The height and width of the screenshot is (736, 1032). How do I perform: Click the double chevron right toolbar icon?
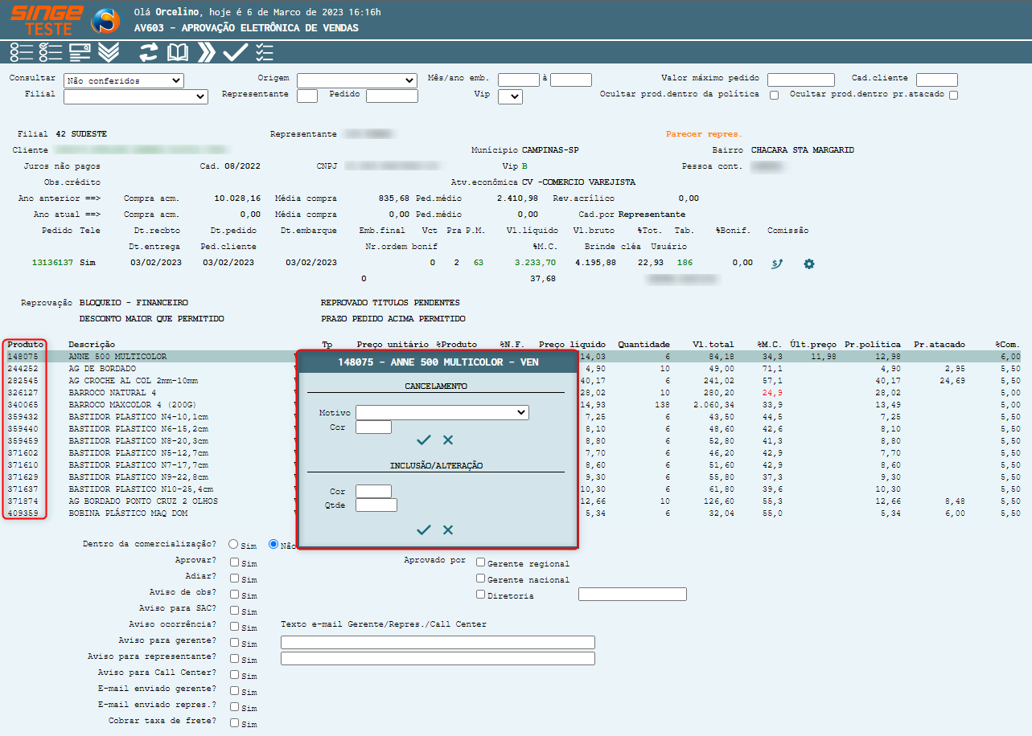click(207, 53)
